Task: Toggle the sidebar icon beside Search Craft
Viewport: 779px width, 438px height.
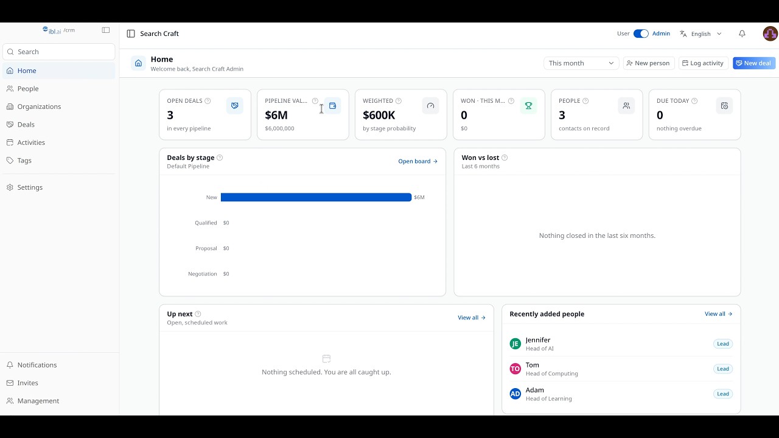Action: pyautogui.click(x=131, y=33)
